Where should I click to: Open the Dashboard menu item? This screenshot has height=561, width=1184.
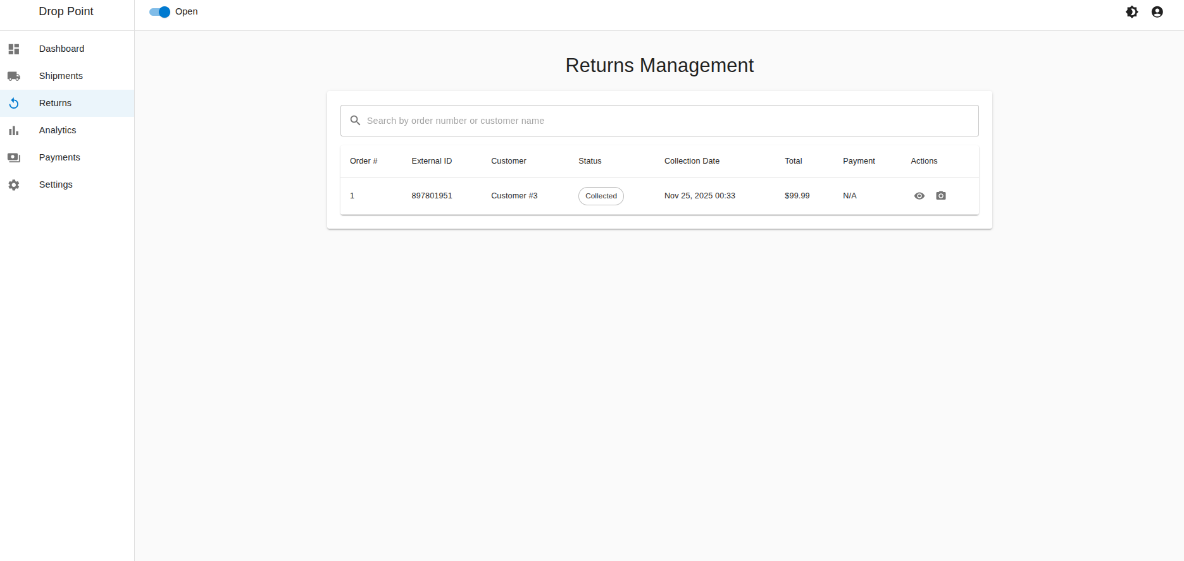[61, 49]
